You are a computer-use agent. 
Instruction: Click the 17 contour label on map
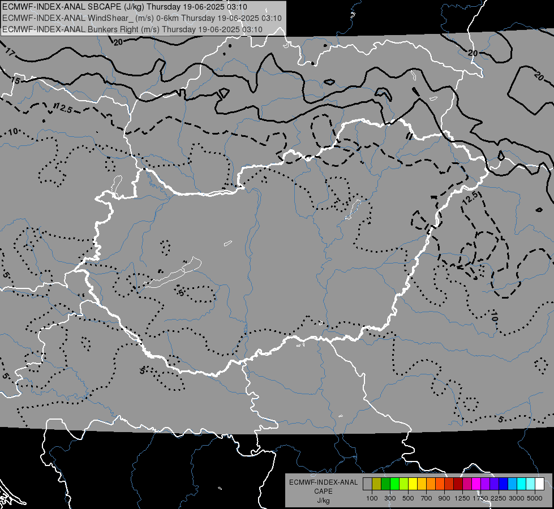pos(10,52)
